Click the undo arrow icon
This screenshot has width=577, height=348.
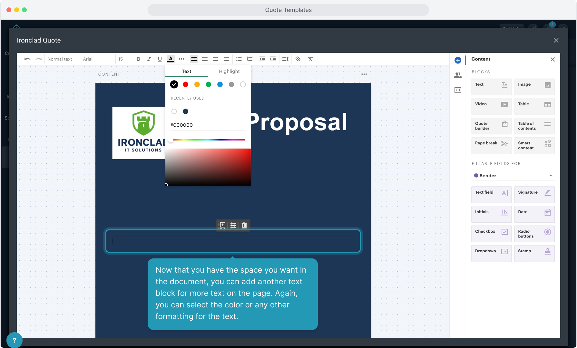click(27, 59)
